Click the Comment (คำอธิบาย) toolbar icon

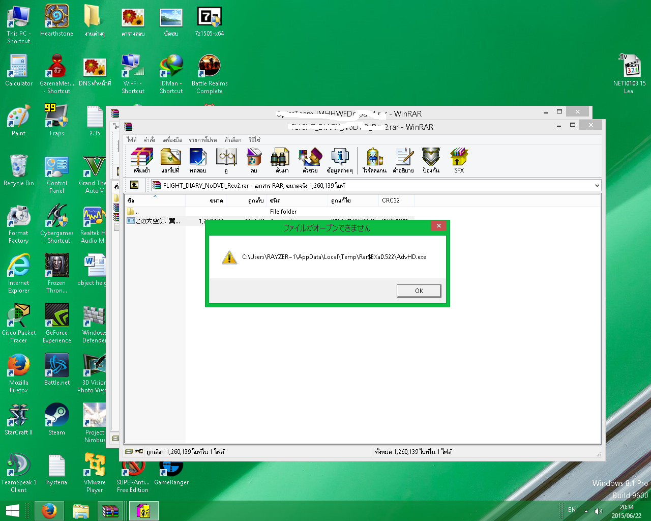403,161
